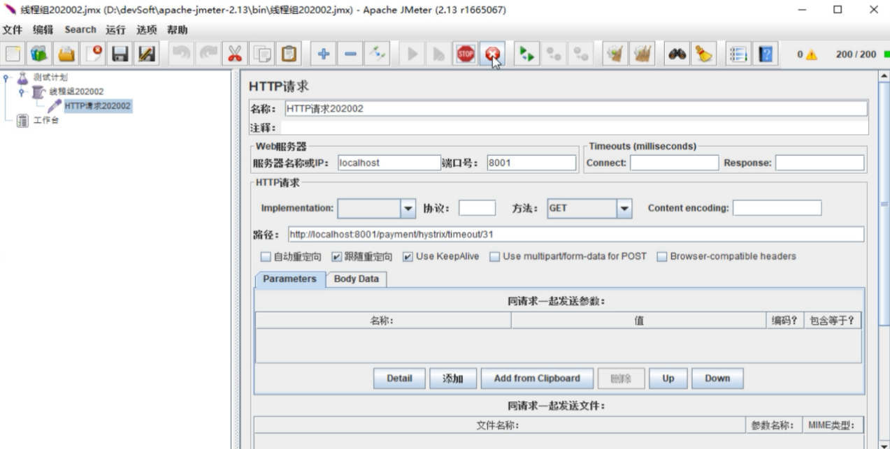This screenshot has height=449, width=890.
Task: Open the 文件 menu
Action: click(x=13, y=30)
